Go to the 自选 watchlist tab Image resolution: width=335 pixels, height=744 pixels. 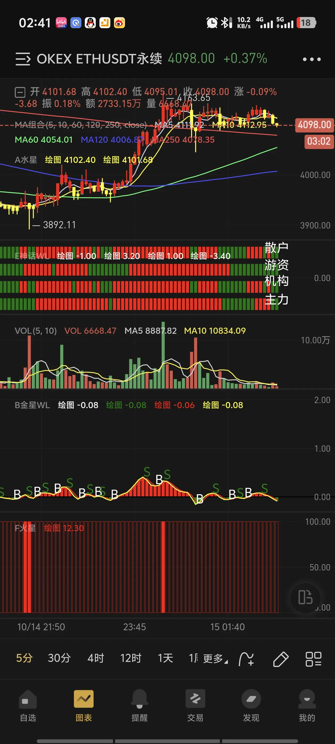28,707
